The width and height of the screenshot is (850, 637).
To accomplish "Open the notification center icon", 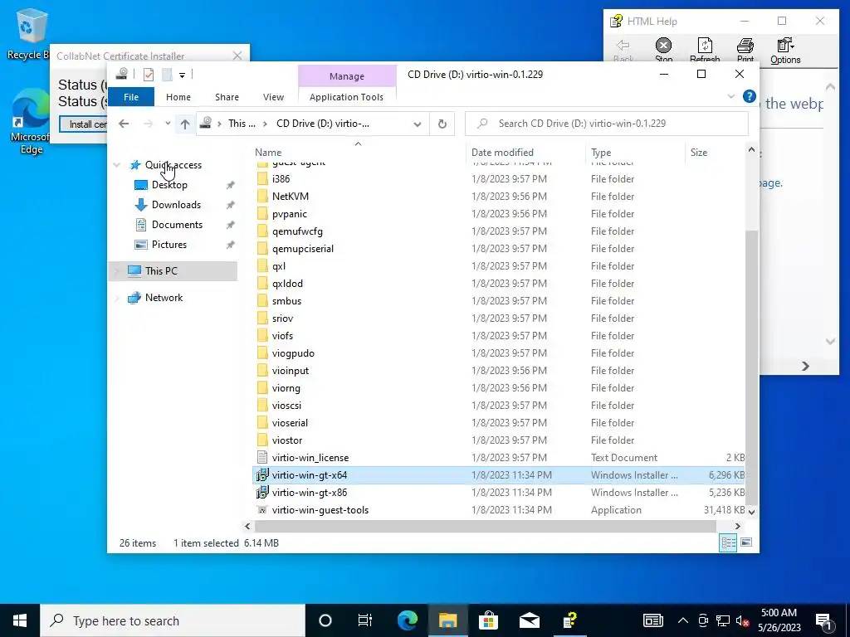I will tap(824, 620).
